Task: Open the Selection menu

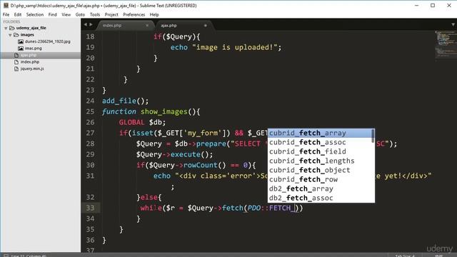Action: (35, 14)
